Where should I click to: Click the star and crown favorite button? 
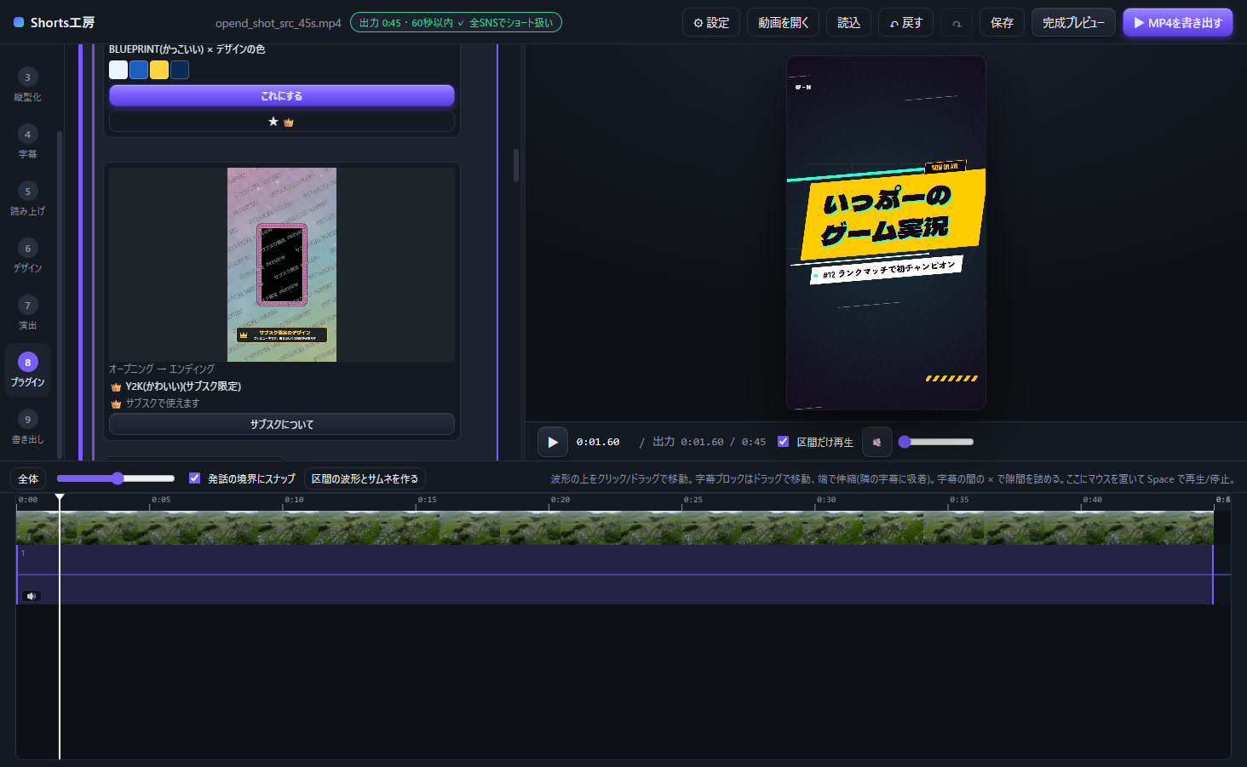point(282,122)
